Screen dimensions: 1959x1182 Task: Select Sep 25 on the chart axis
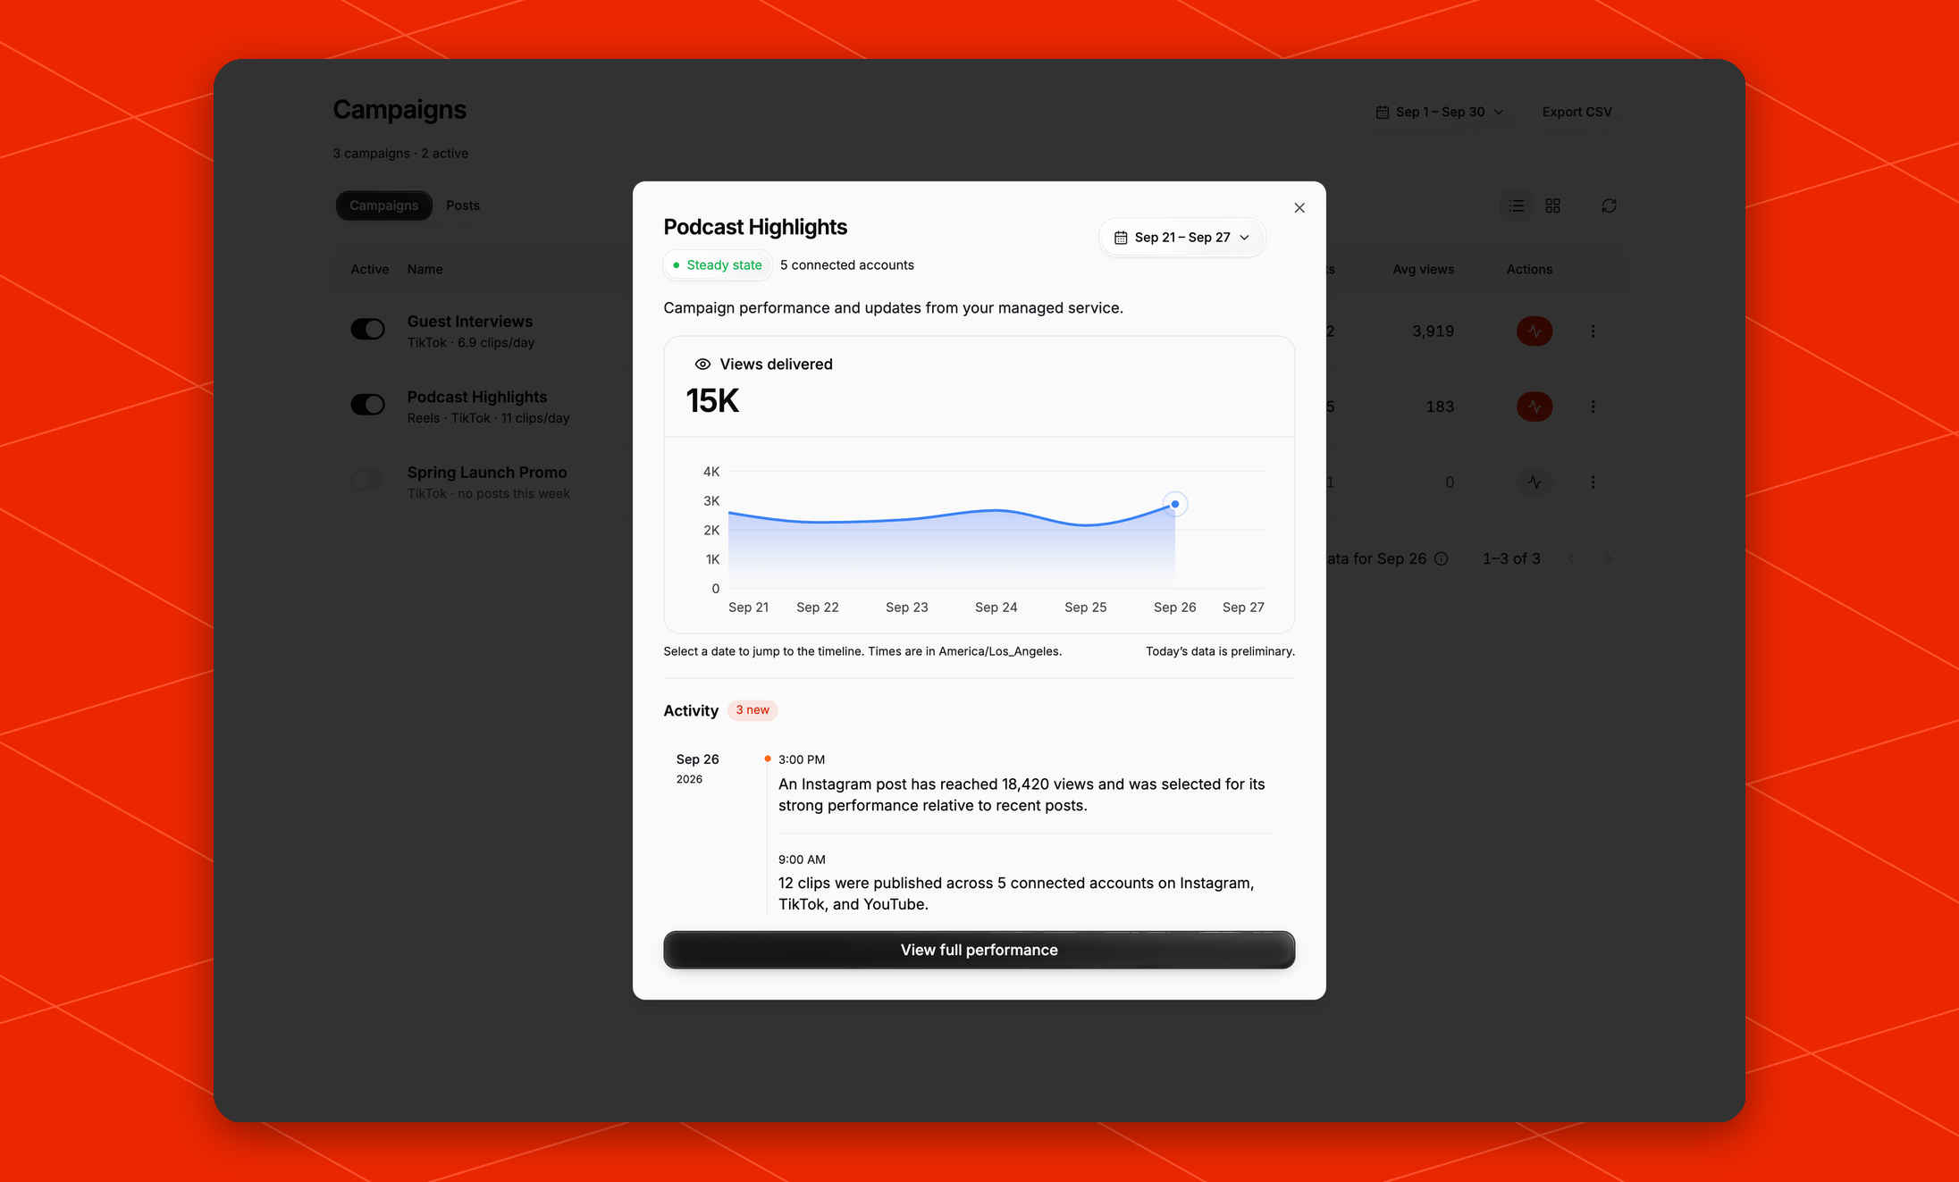(1085, 608)
